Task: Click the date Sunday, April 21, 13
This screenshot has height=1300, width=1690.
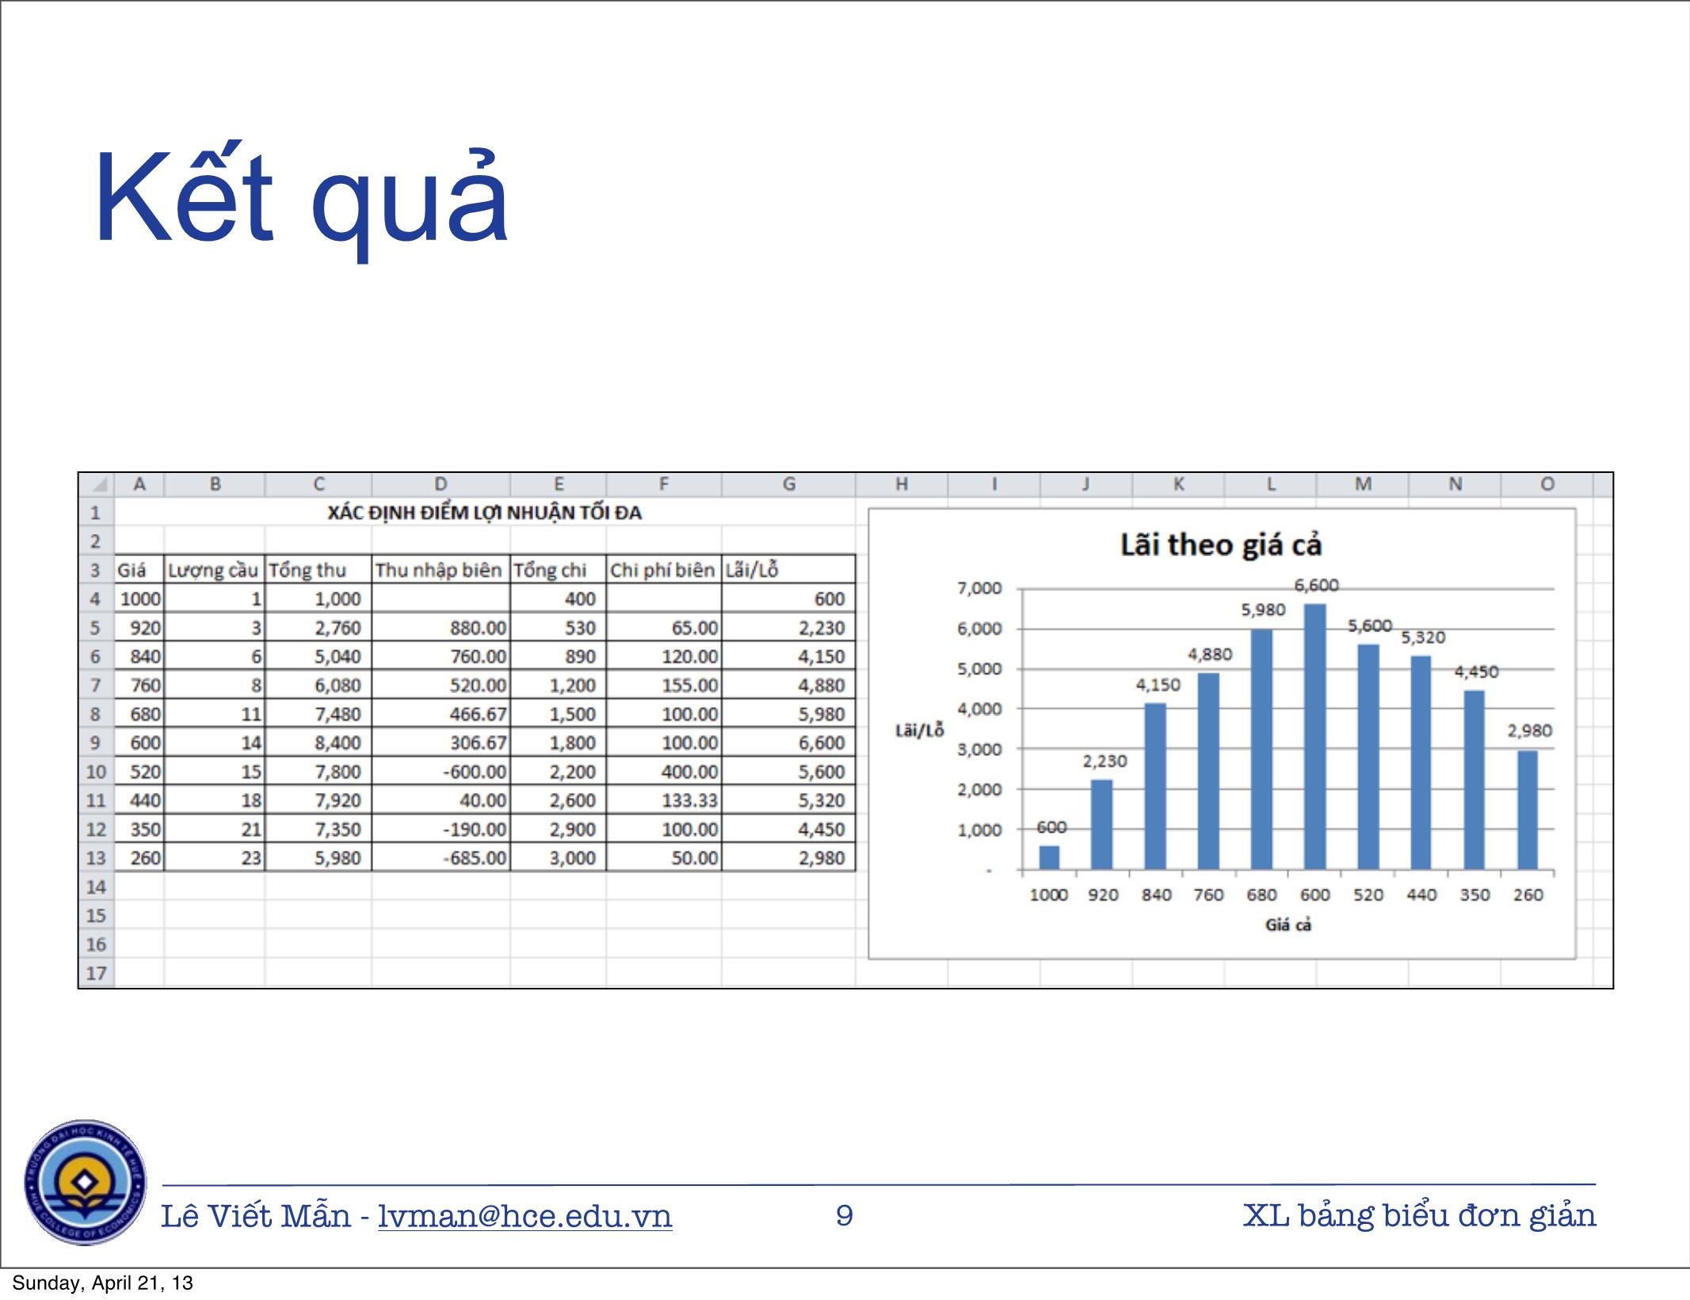Action: pos(103,1283)
